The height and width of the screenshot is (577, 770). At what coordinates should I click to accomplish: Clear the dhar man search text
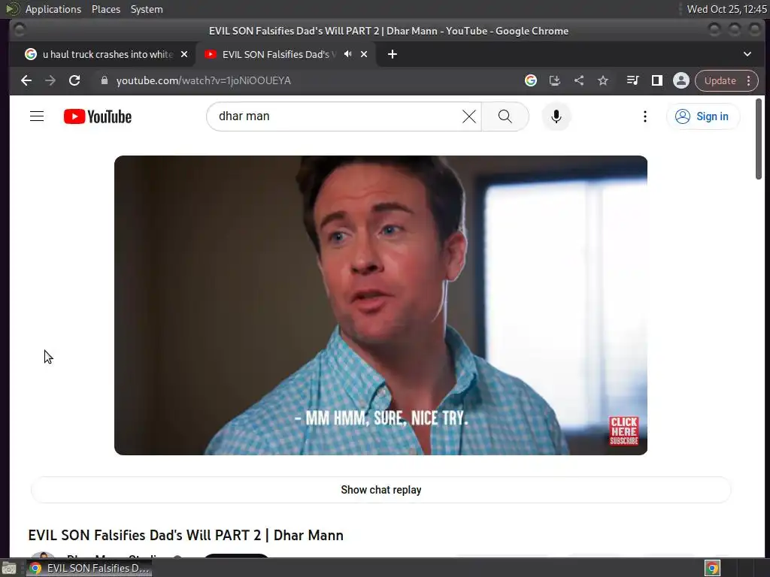(x=469, y=116)
